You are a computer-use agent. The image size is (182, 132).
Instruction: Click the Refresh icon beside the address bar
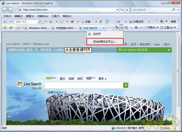(122, 10)
